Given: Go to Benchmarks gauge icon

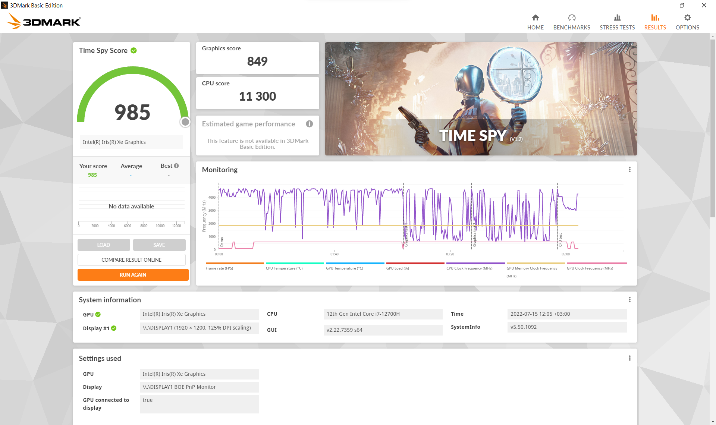Looking at the screenshot, I should point(571,18).
